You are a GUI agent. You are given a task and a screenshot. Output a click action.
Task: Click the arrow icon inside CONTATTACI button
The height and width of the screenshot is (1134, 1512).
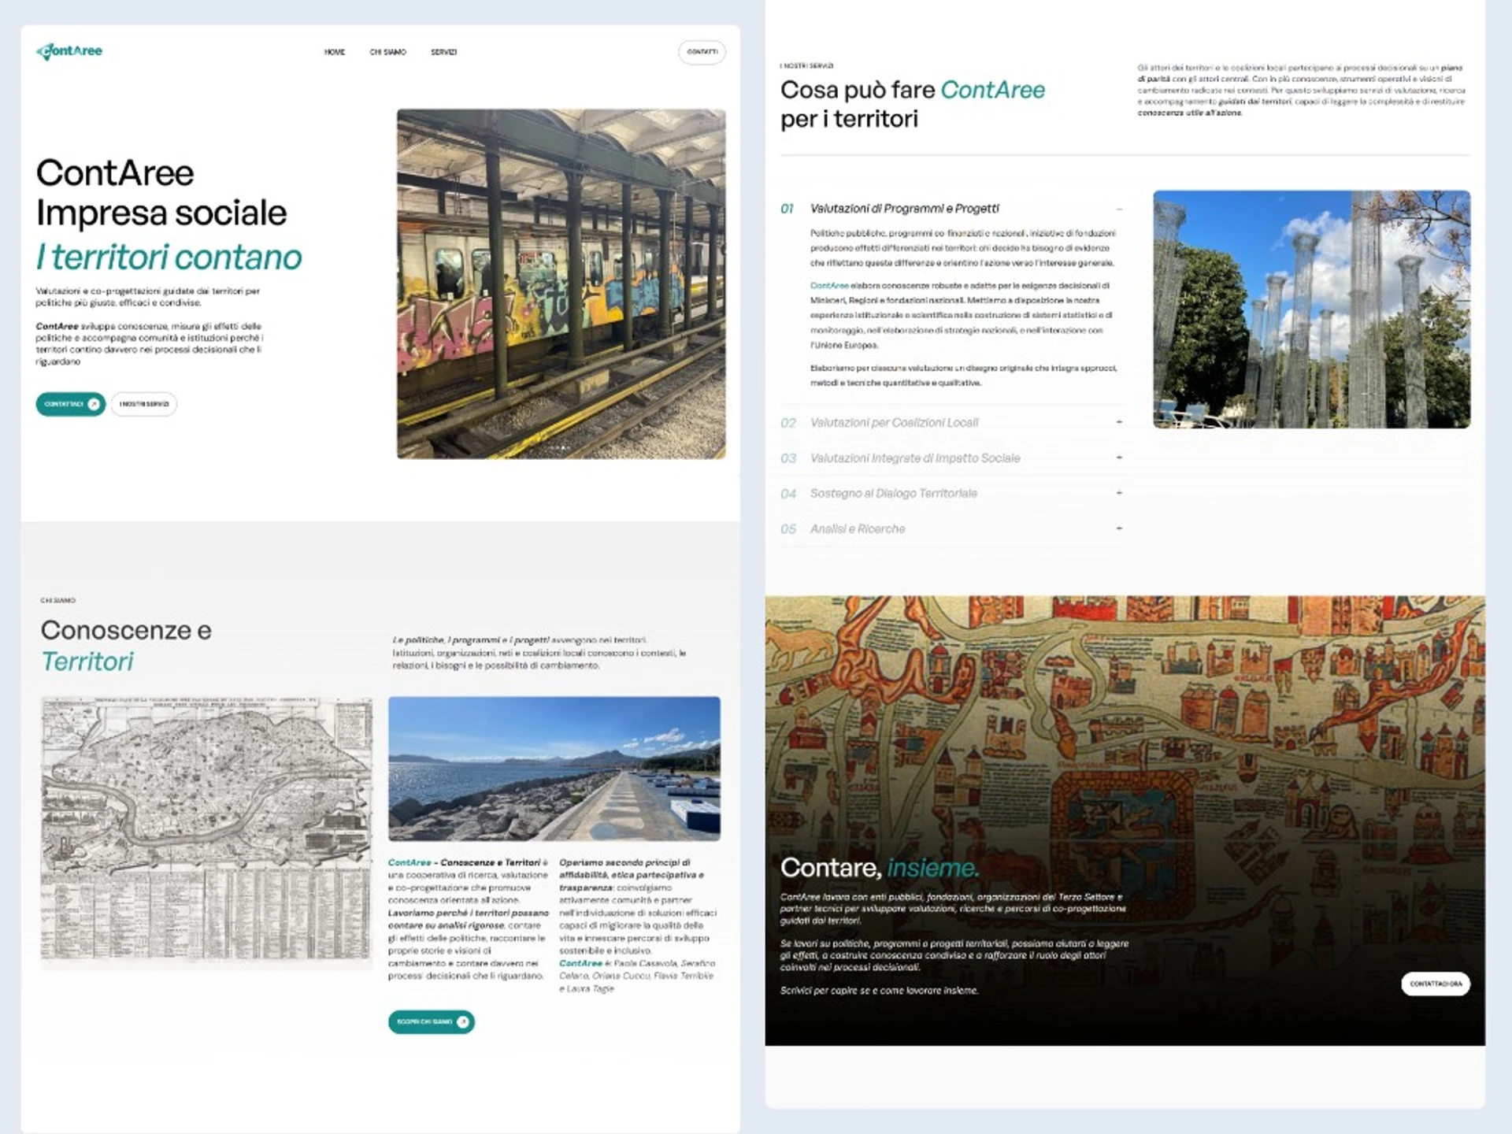(94, 404)
